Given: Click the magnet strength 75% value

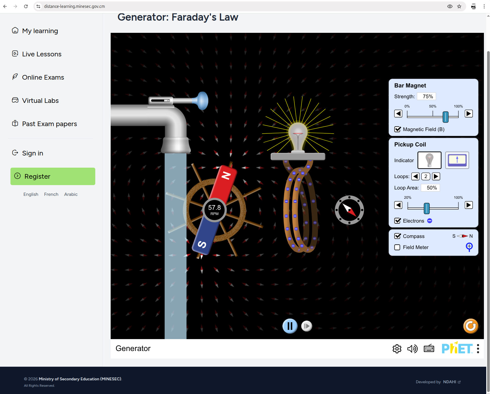Looking at the screenshot, I should click(427, 96).
